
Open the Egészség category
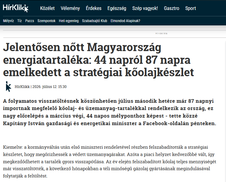pyautogui.click(x=117, y=8)
